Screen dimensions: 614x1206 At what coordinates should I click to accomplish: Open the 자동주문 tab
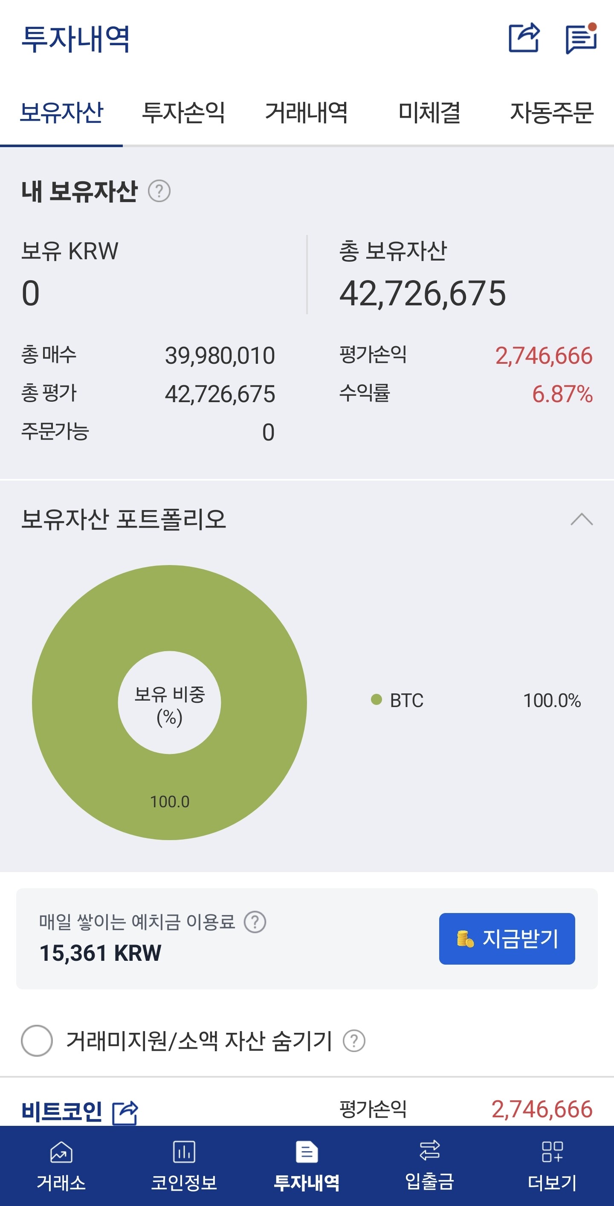[x=552, y=113]
